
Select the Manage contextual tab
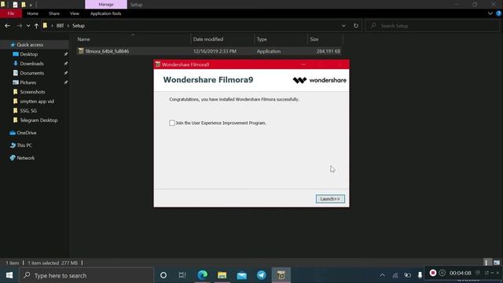tap(106, 5)
